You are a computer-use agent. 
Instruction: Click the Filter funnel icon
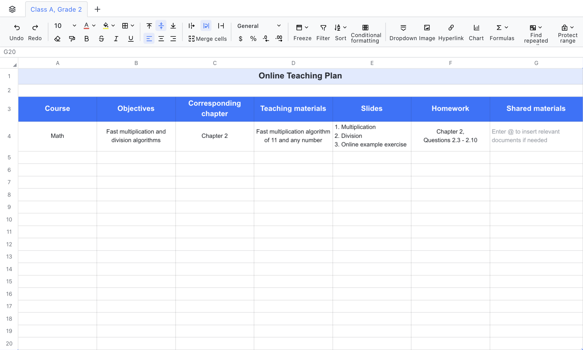tap(323, 28)
